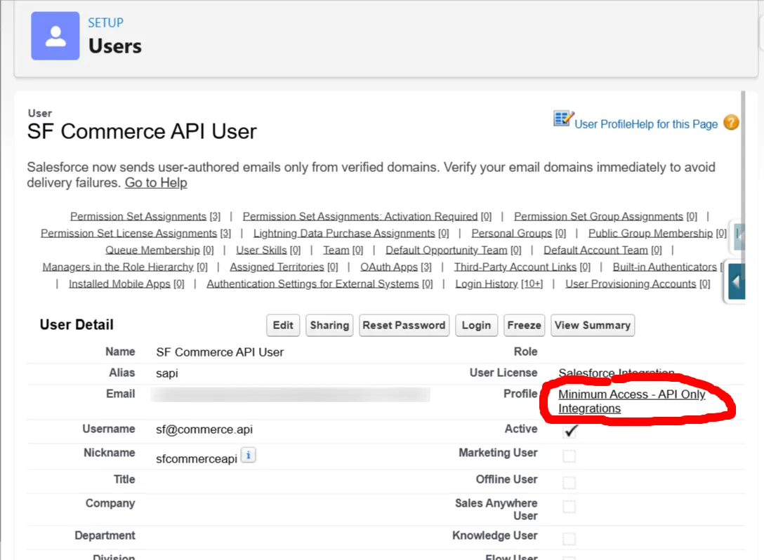This screenshot has width=764, height=560.
Task: Toggle the Active checkbox
Action: (569, 431)
